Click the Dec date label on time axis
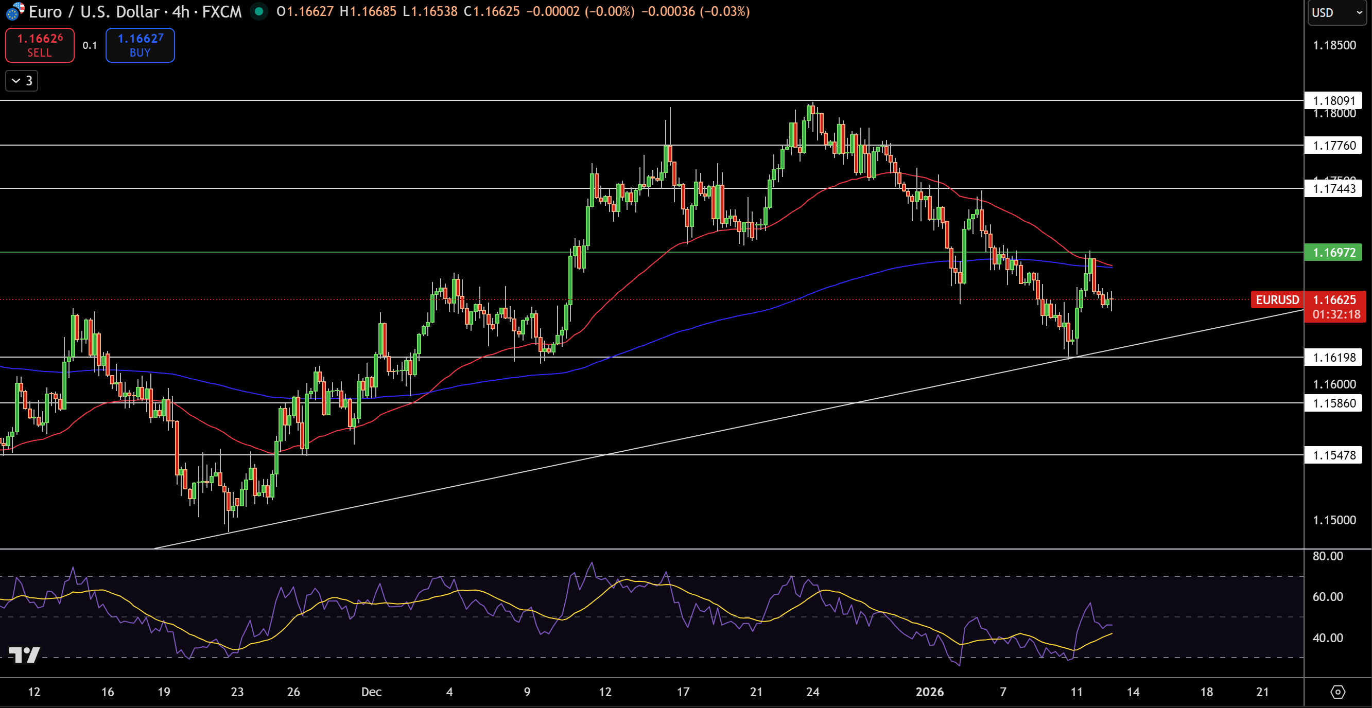 [x=371, y=692]
